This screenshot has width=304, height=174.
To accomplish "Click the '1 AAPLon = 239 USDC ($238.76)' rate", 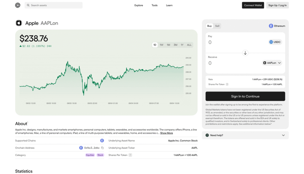I will (x=267, y=79).
